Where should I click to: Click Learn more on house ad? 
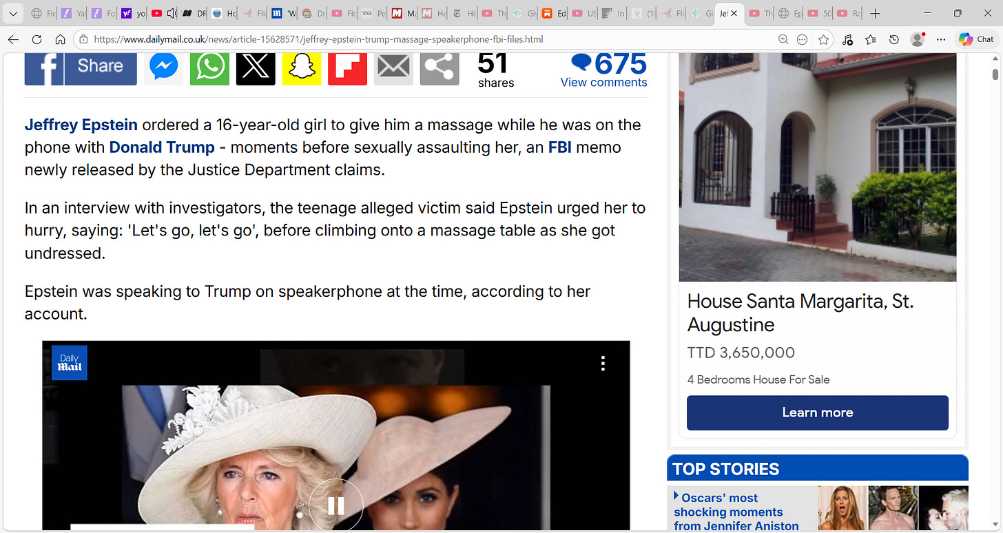(x=818, y=412)
